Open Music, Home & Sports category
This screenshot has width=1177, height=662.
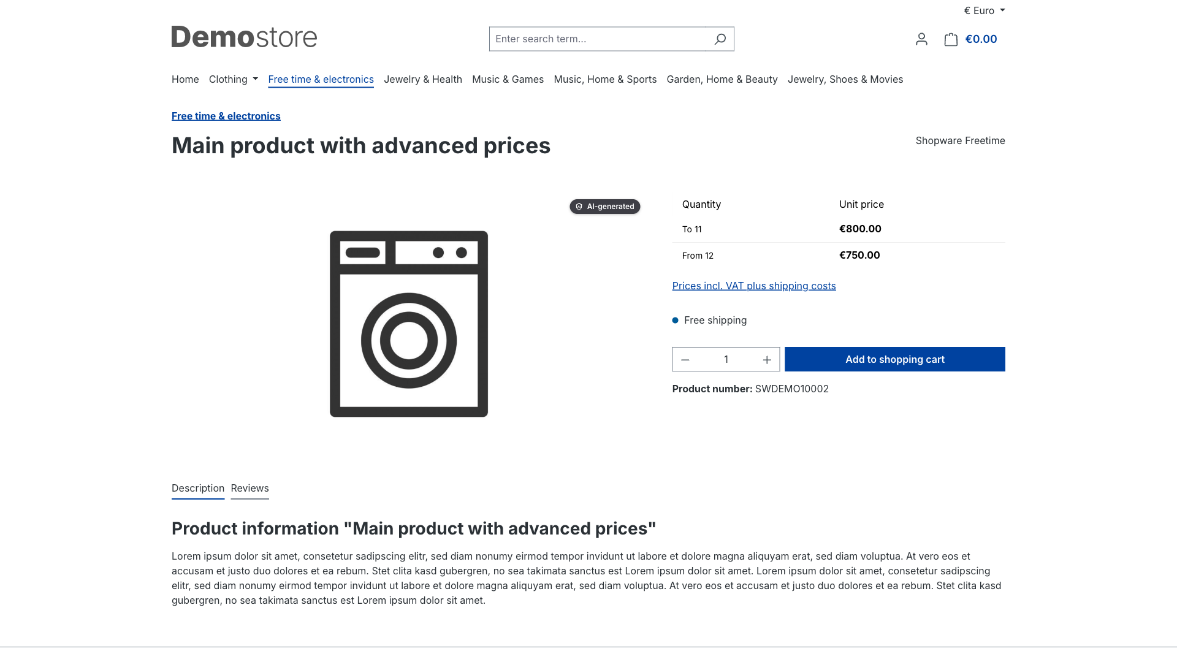605,79
